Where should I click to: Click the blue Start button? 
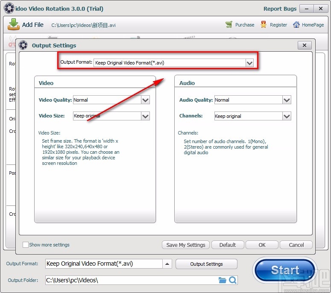click(285, 270)
